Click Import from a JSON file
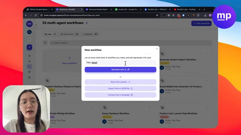241x135 pixels. (120, 88)
